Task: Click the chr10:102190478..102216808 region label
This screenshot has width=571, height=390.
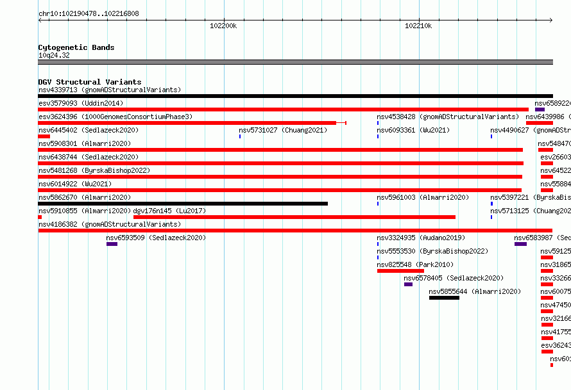Action: coord(89,14)
